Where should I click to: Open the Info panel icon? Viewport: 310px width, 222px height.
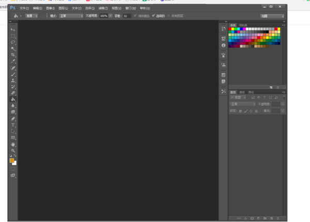[x=223, y=45]
